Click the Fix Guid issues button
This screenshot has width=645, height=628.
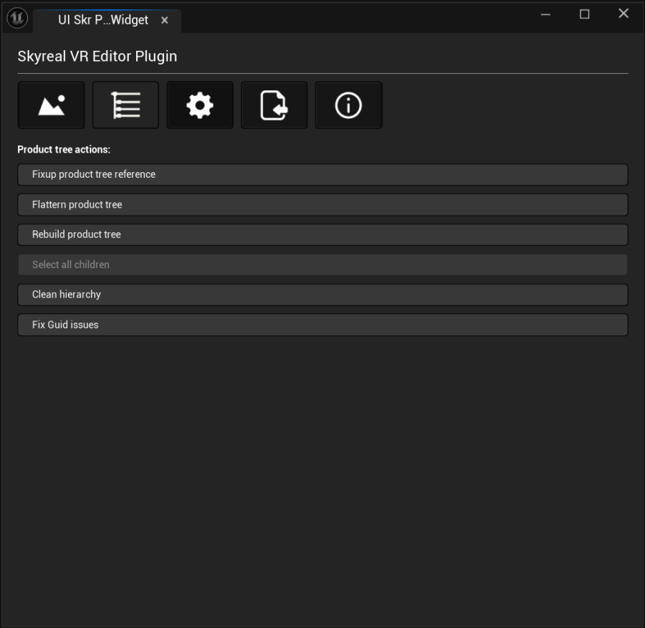click(322, 325)
